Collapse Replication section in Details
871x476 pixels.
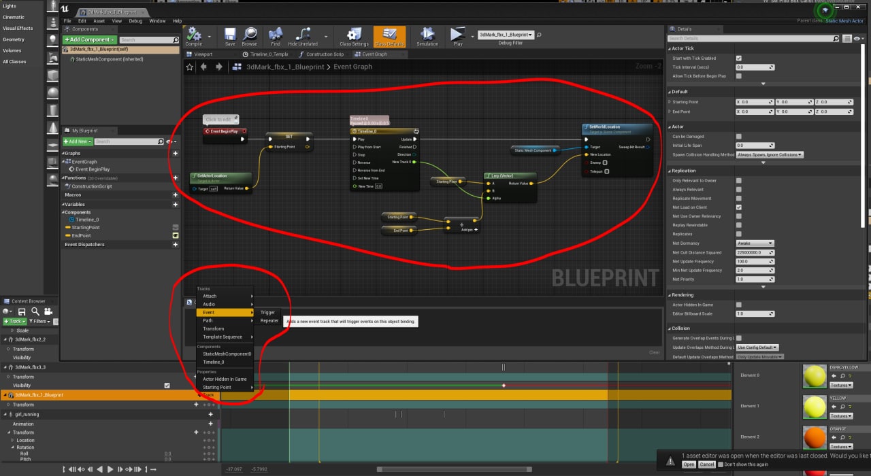click(x=670, y=171)
